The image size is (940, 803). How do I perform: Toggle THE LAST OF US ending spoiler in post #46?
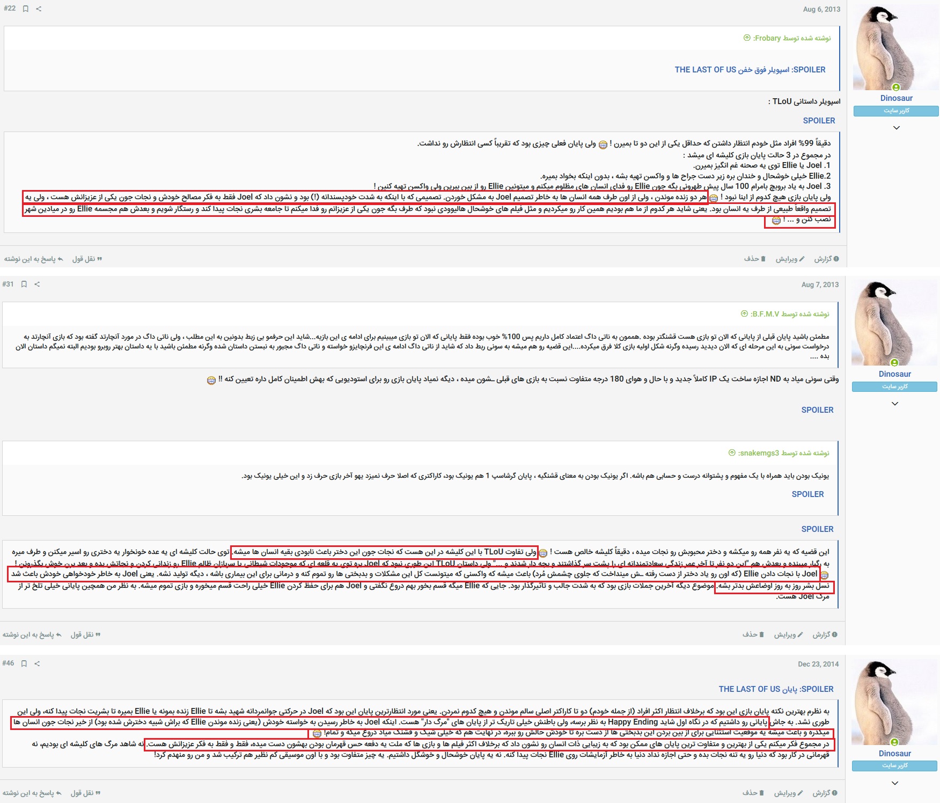click(x=776, y=689)
